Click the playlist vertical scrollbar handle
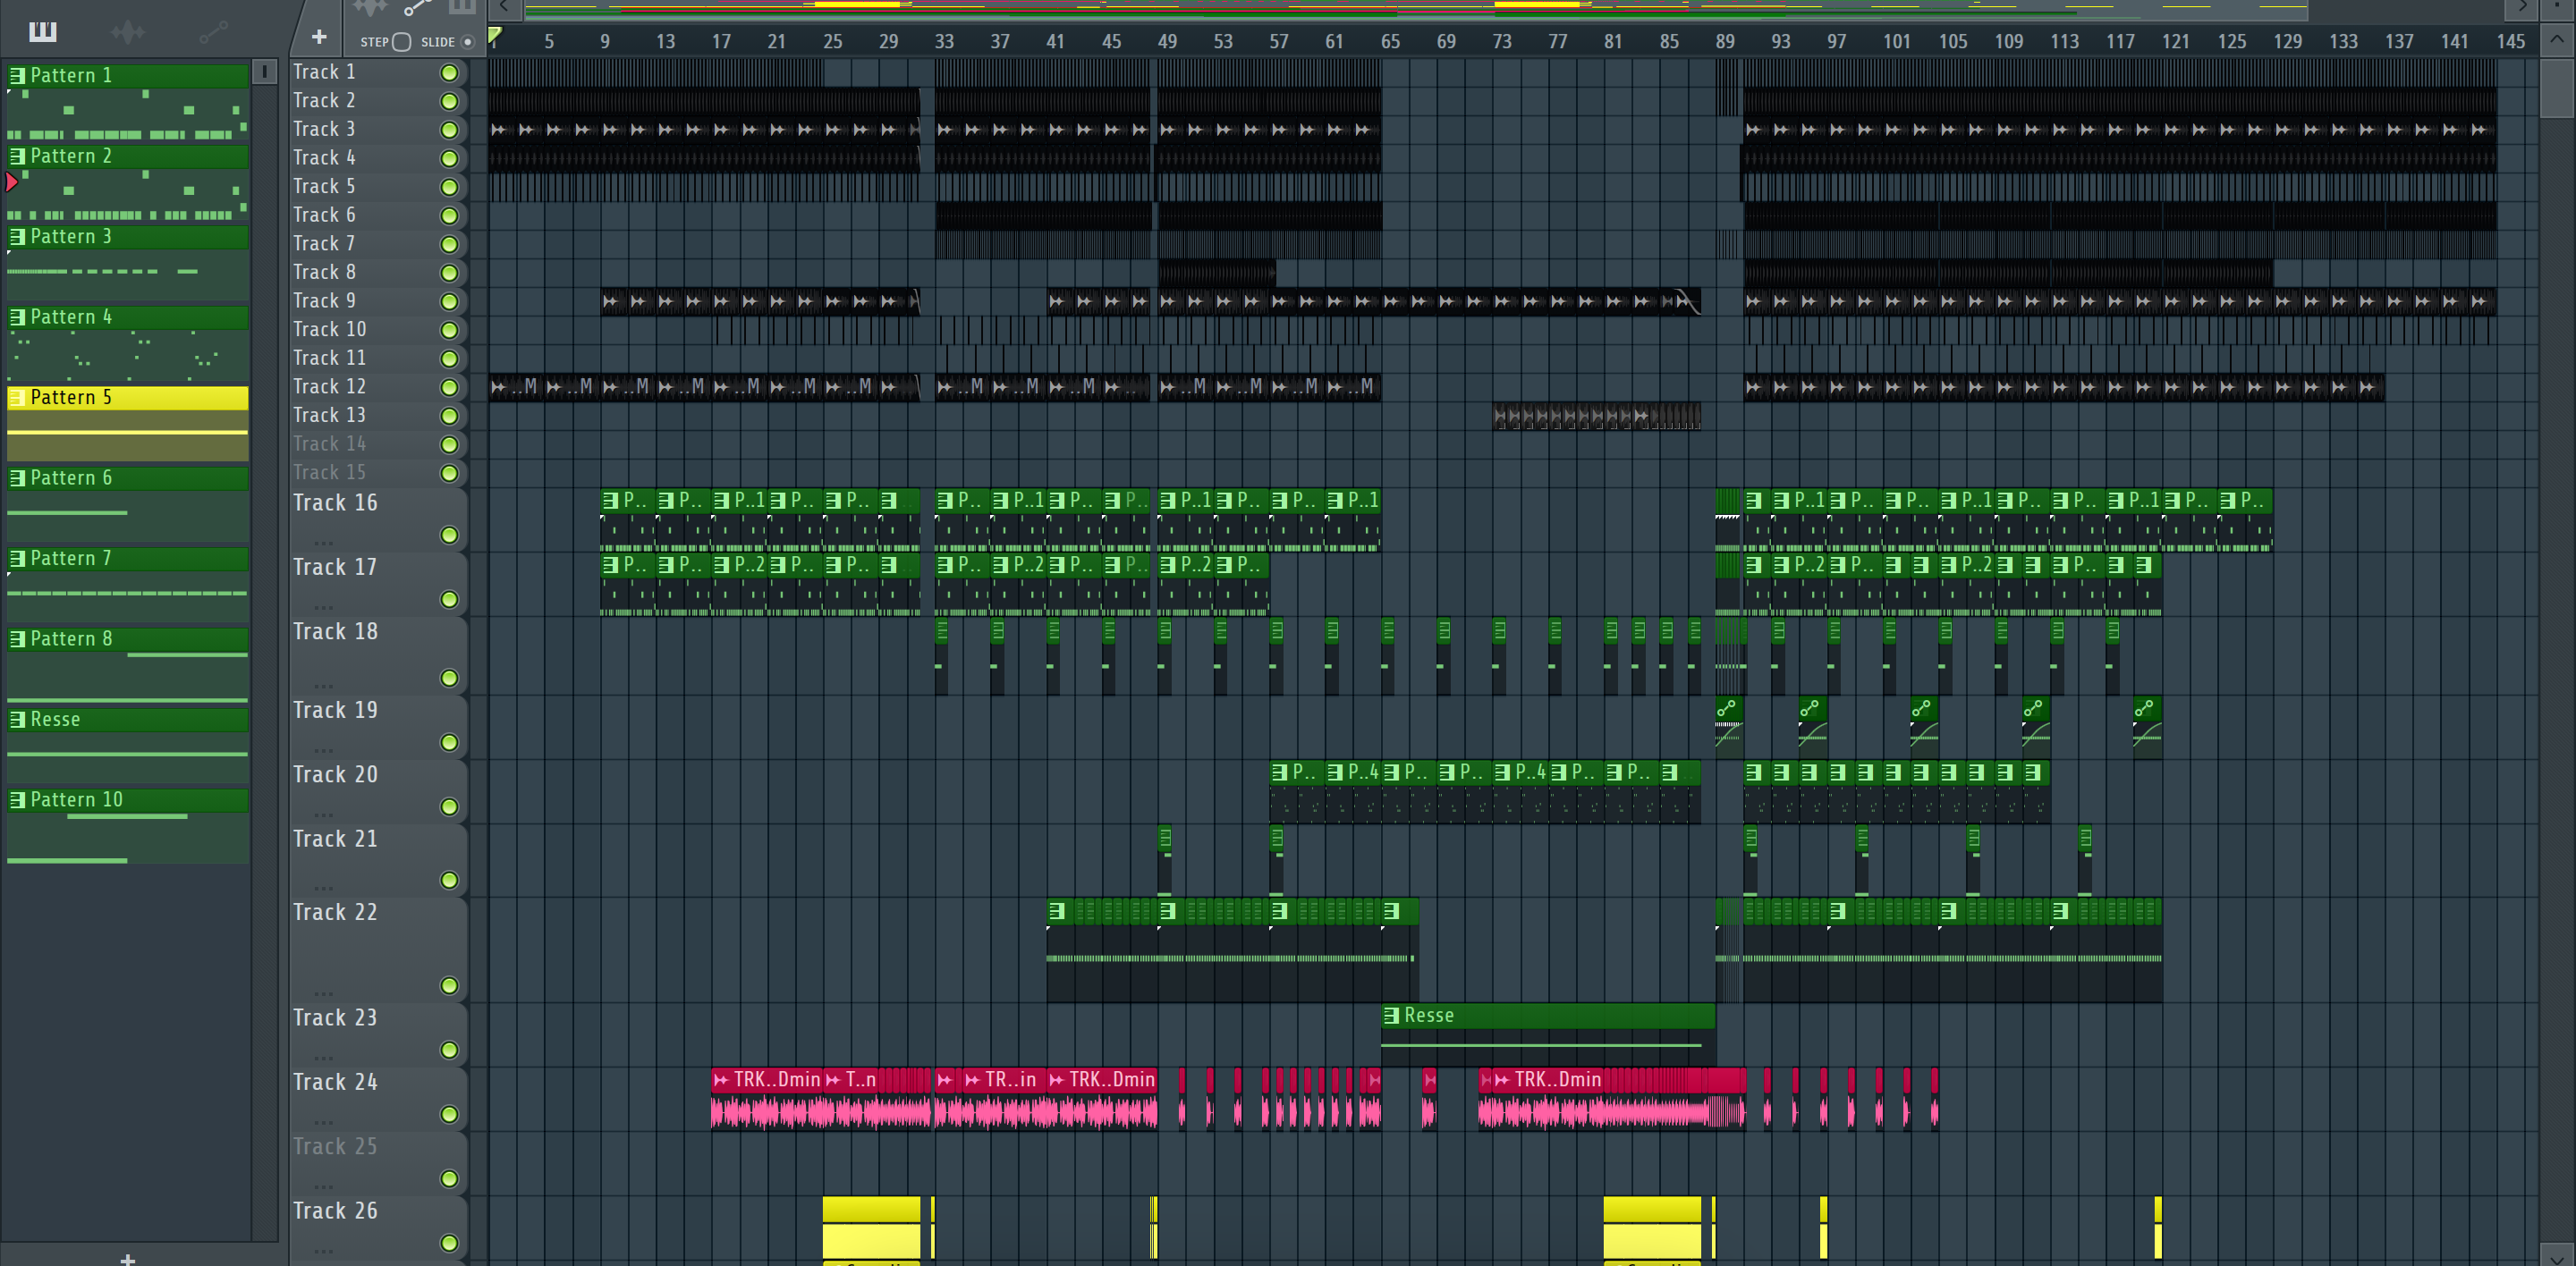Screen dimensions: 2576x1266 2556,90
